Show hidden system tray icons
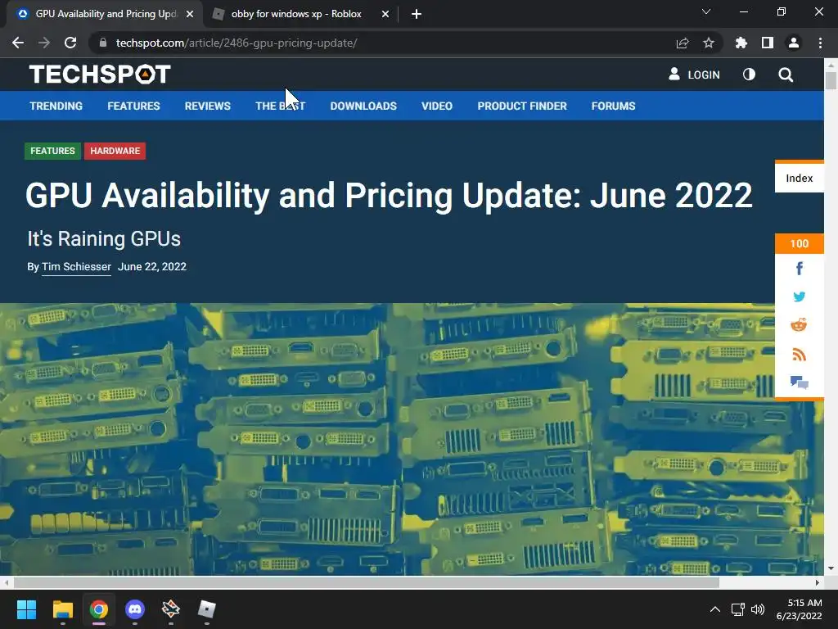This screenshot has width=838, height=629. (x=715, y=609)
